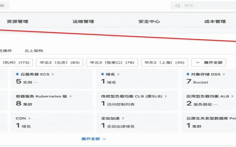
Task: Click the 8 集群 count under Kubernetes
Action: 24,103
